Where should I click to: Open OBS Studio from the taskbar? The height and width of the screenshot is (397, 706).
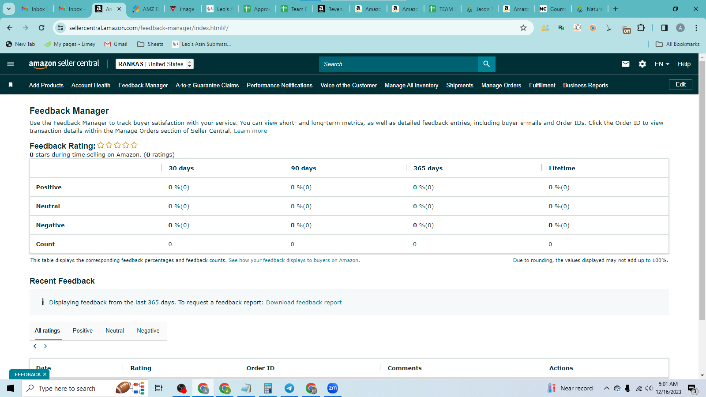[181, 388]
